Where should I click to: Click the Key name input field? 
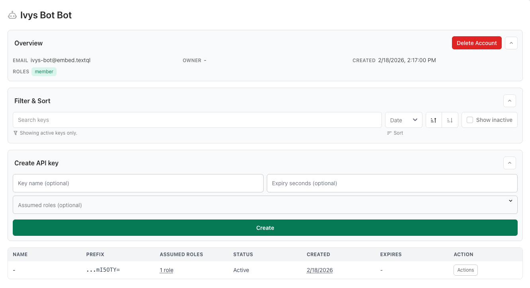pos(138,183)
